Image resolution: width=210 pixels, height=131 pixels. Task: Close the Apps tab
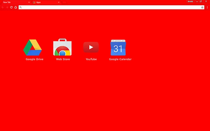pos(59,2)
